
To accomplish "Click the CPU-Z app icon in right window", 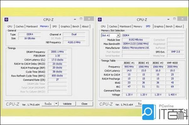I will coord(100,19).
